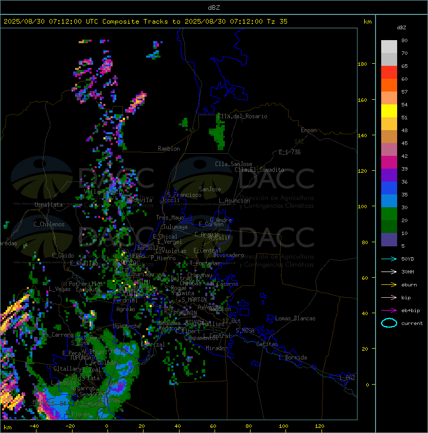This screenshot has width=428, height=433.
Task: Click the '120' horizontal axis tick label
Action: click(x=319, y=426)
